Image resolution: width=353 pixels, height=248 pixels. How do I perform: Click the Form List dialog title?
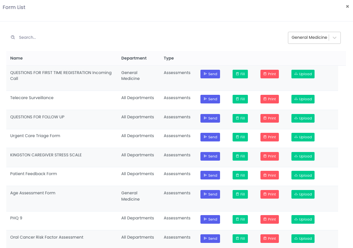[14, 7]
